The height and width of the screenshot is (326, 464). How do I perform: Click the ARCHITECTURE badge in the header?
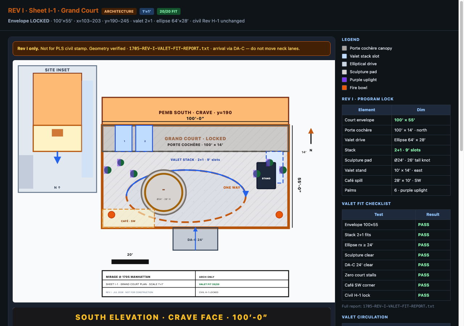[119, 12]
